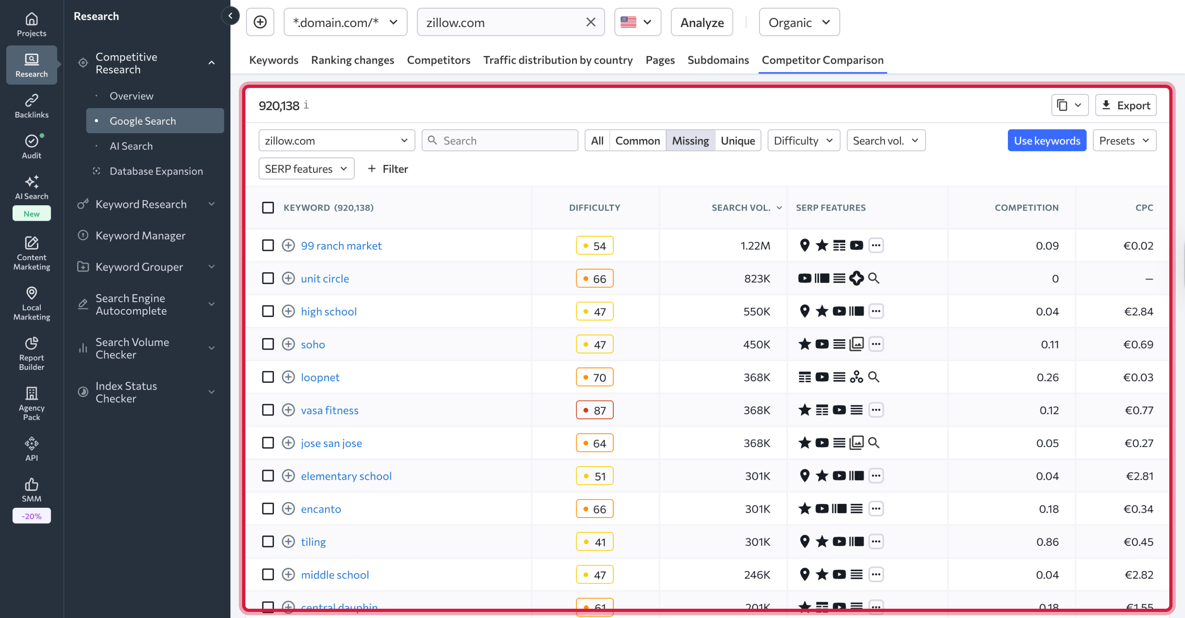
Task: Add '99 ranch market' keyword plus icon
Action: coord(288,246)
